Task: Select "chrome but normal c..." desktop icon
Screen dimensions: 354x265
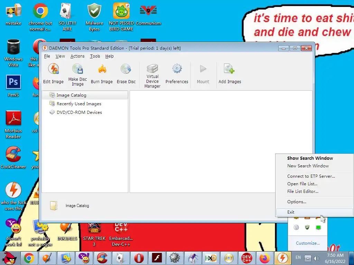Action: 40,17
